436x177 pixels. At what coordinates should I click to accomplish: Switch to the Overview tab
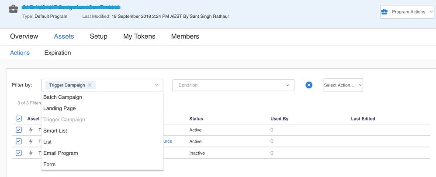click(x=24, y=37)
